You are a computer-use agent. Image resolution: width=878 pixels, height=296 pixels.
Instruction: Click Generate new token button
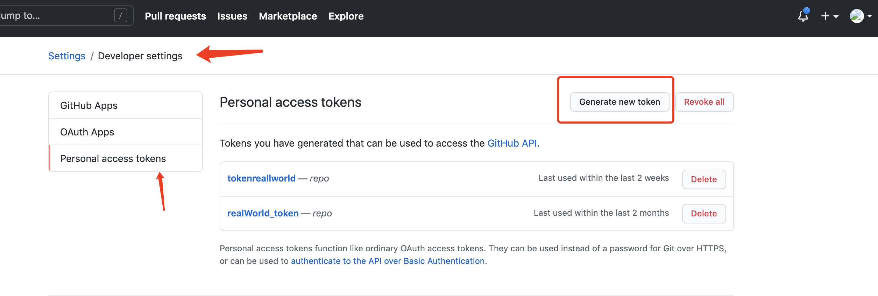[619, 102]
